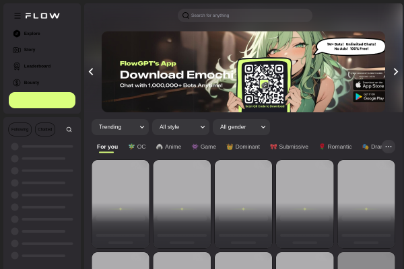The width and height of the screenshot is (404, 269).
Task: Open the App Store download badge
Action: 369,85
